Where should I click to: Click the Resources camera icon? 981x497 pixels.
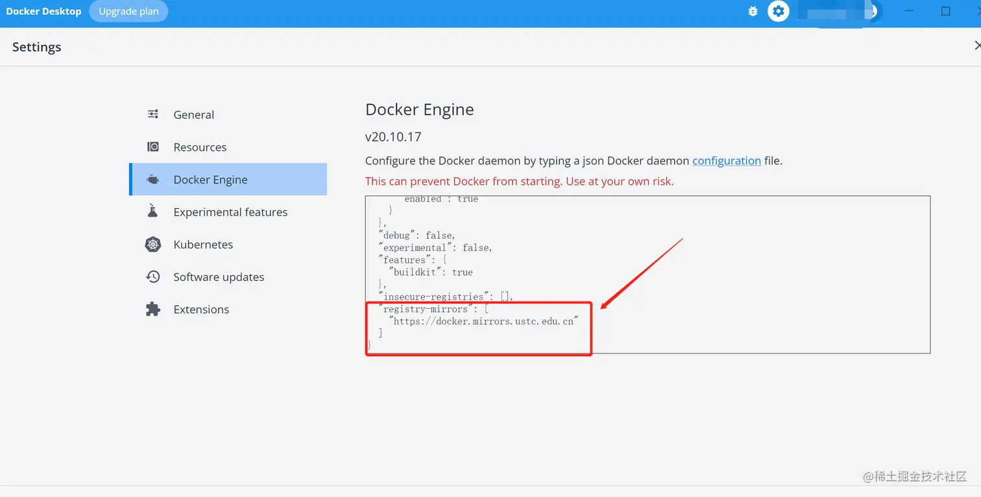click(x=153, y=147)
